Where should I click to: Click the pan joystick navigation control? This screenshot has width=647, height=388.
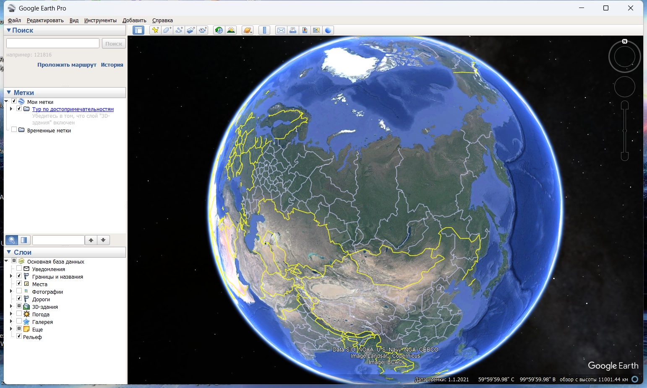[625, 87]
